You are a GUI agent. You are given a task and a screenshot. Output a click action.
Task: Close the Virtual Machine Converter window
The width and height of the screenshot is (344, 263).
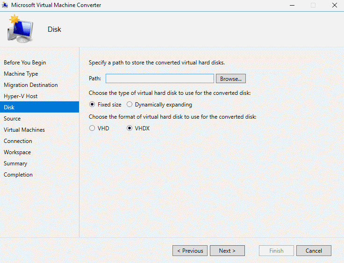pyautogui.click(x=334, y=5)
